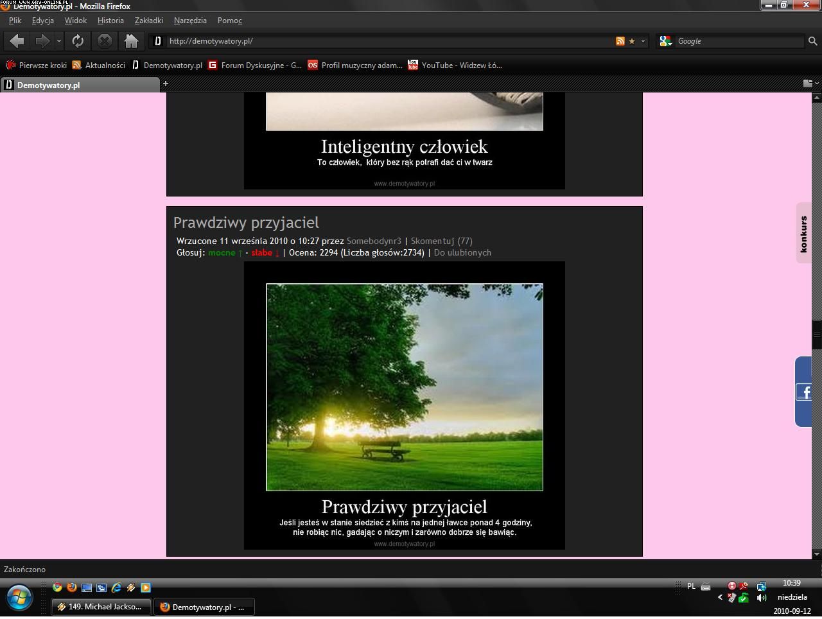This screenshot has height=619, width=822.
Task: Vote mocne on Prawdziwy przyjaciel
Action: pos(225,253)
